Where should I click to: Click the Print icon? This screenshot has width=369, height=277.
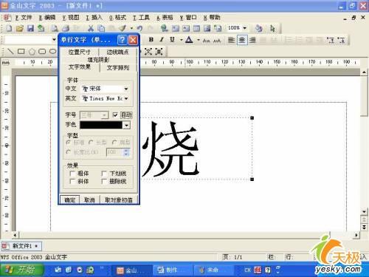click(65, 28)
